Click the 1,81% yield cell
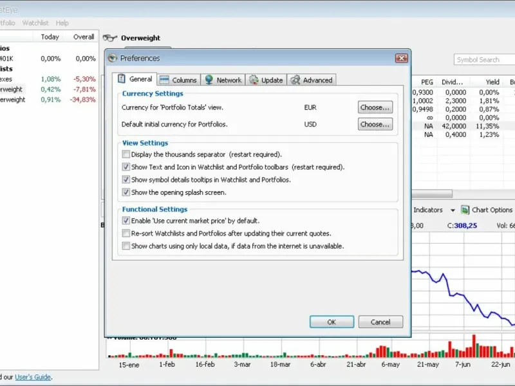The width and height of the screenshot is (515, 386). click(x=489, y=101)
